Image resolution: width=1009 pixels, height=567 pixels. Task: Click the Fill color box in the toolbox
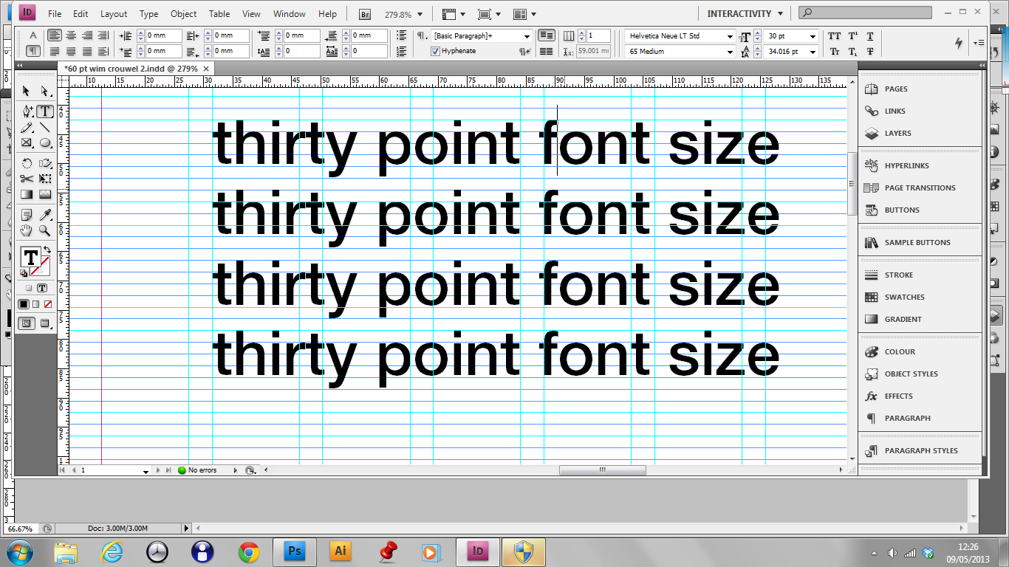click(x=30, y=257)
